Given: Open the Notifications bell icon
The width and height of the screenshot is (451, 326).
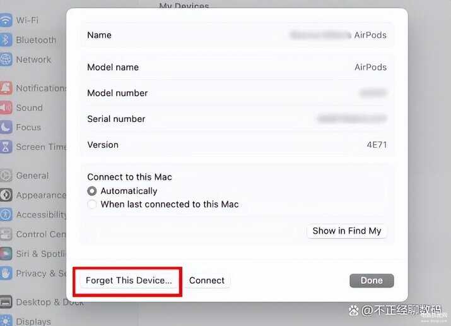Looking at the screenshot, I should (6, 88).
